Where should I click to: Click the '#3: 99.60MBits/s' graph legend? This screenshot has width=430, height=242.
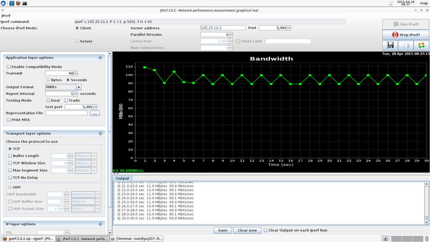pos(128,171)
